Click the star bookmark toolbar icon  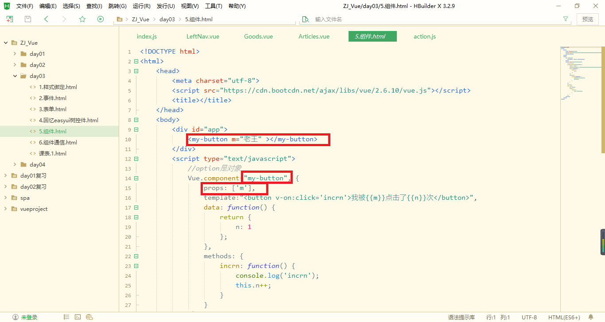[82, 19]
